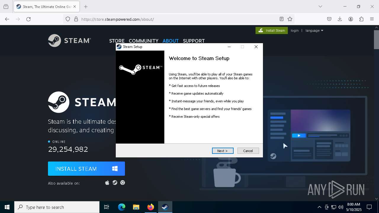Show the shield tracking protection icon
This screenshot has width=379, height=213.
point(68,19)
